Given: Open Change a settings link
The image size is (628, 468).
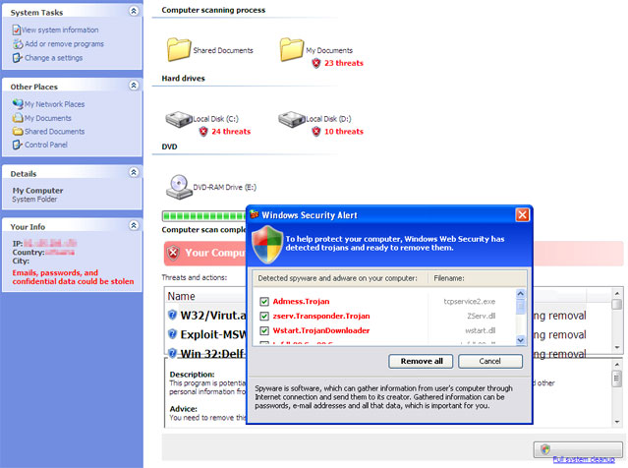Looking at the screenshot, I should [54, 58].
